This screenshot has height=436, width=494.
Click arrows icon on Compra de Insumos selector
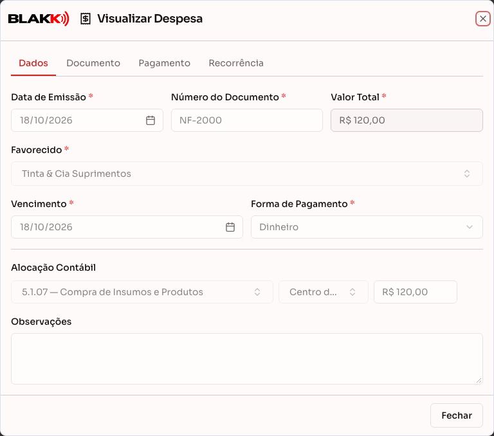[x=257, y=292]
